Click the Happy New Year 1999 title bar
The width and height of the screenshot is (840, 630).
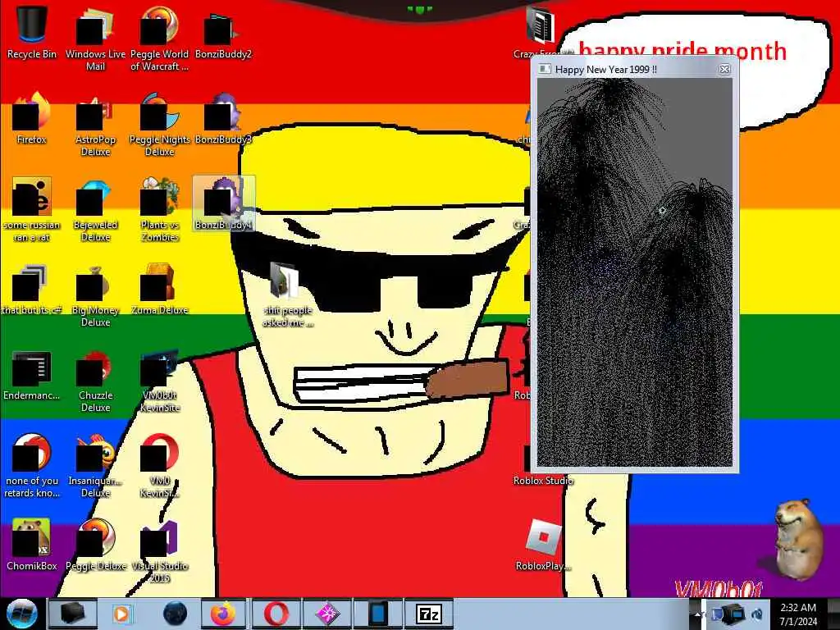[635, 69]
